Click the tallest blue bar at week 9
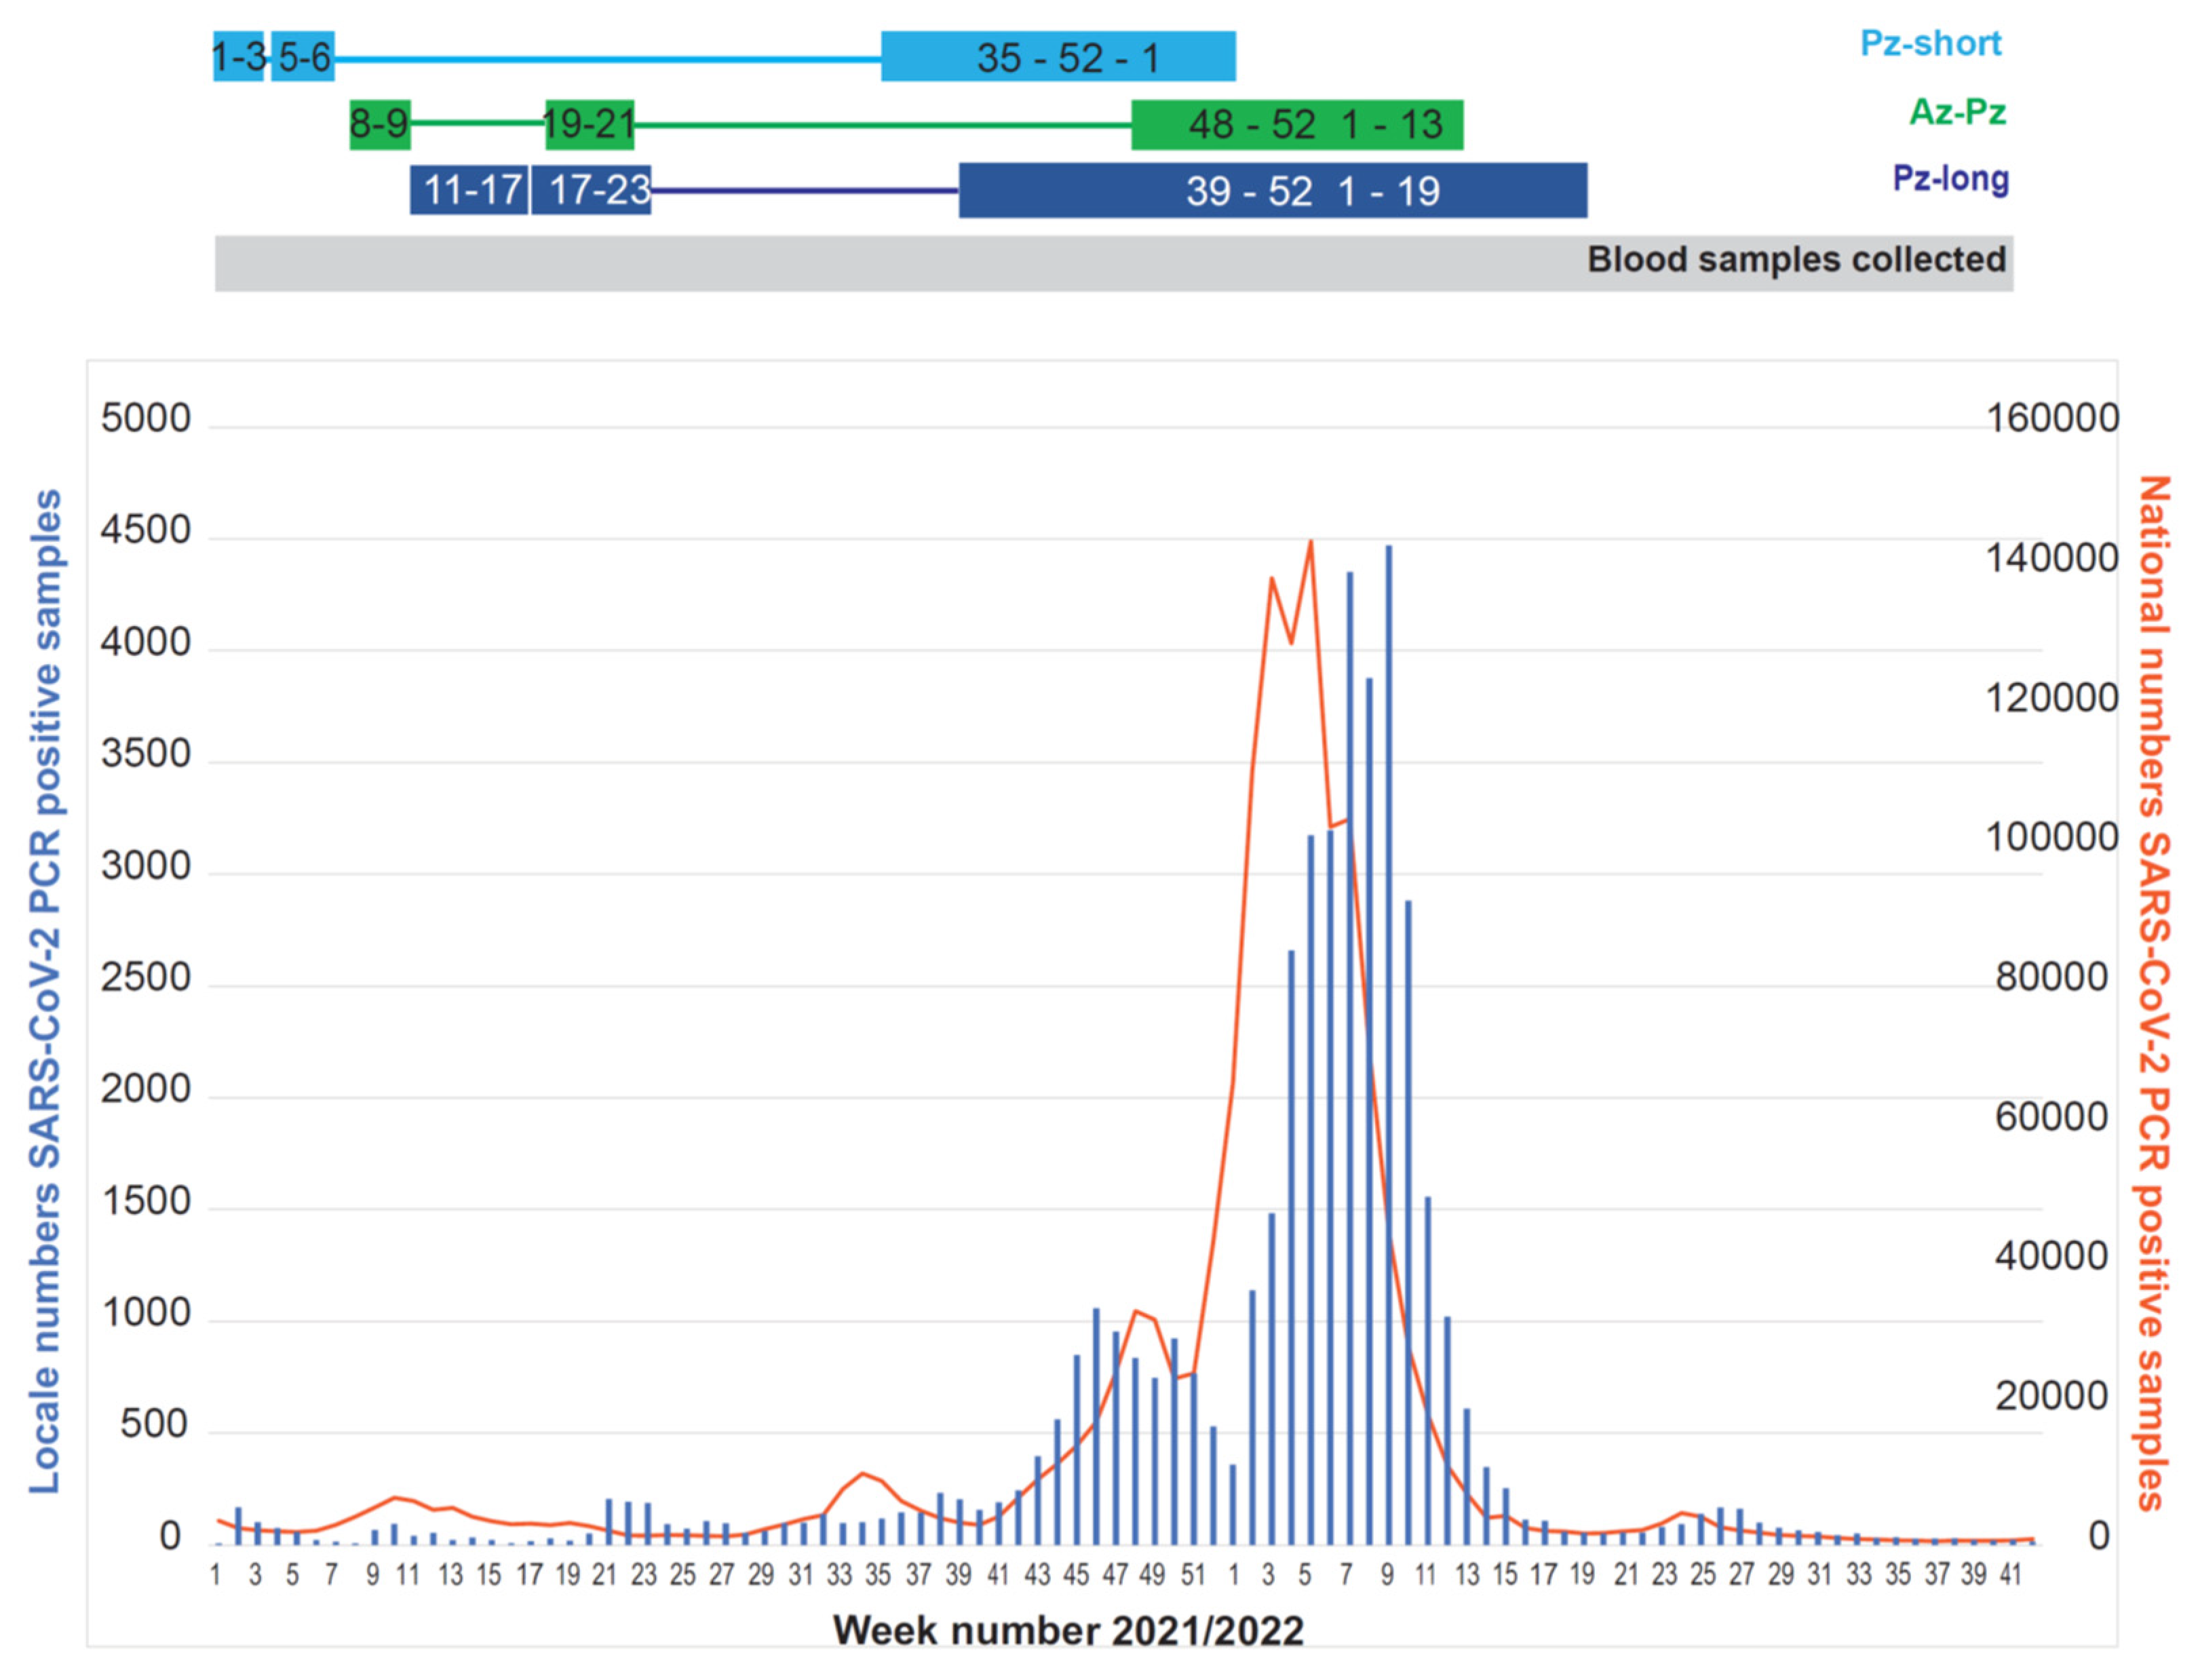Screen dimensions: 2198x1680 coord(1387,1044)
